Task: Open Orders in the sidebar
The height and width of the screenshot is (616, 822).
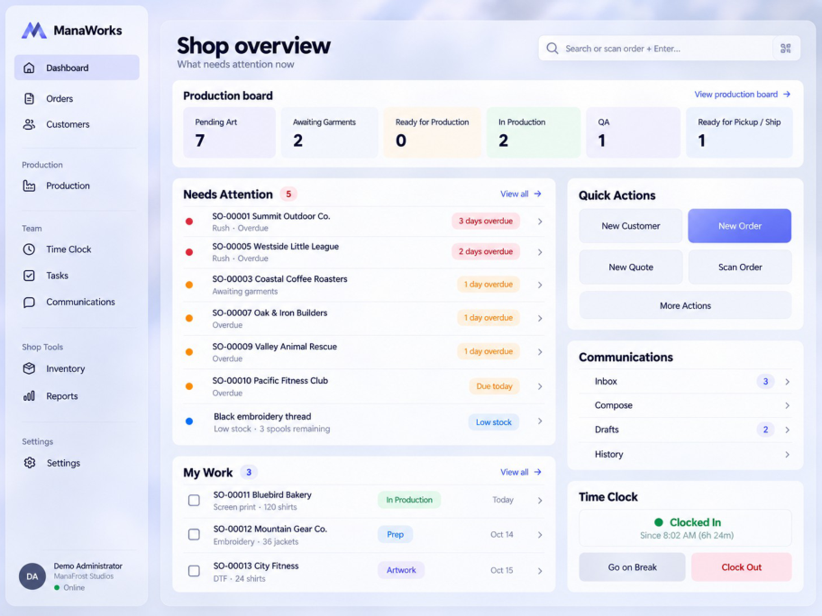Action: click(77, 98)
